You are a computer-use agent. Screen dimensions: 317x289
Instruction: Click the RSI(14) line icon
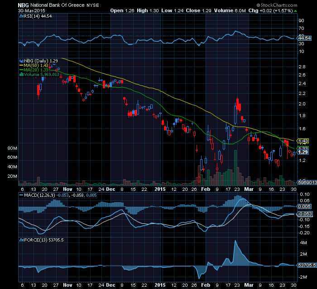tap(21, 16)
